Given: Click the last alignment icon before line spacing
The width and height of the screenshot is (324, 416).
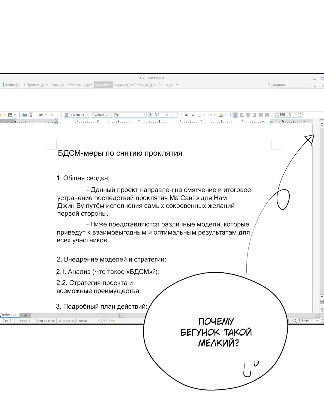Looking at the screenshot, I should click(267, 115).
